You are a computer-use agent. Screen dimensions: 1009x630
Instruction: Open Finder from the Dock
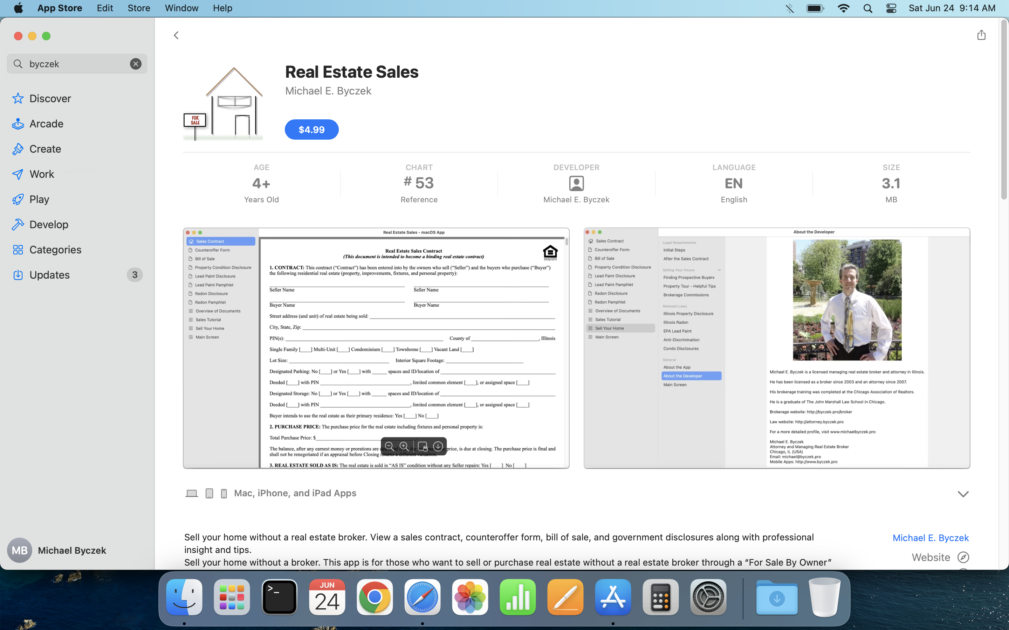tap(184, 597)
